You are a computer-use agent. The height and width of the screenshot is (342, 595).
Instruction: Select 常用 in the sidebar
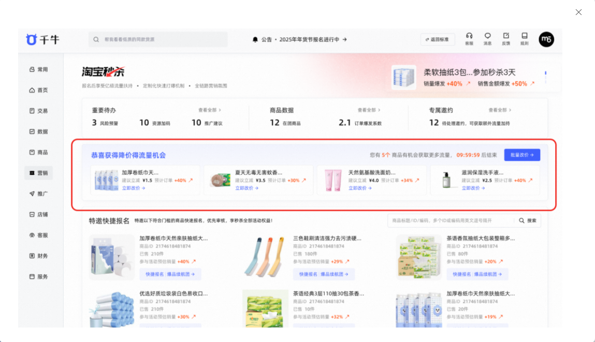(x=38, y=69)
